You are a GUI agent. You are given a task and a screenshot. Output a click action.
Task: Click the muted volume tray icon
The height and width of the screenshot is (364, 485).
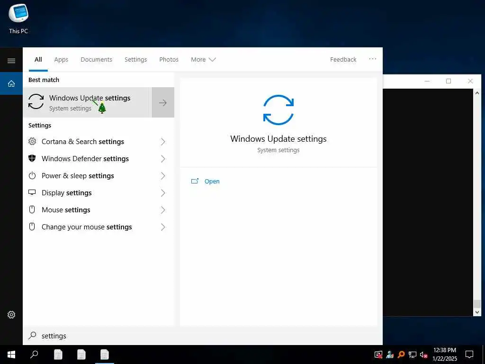(423, 355)
